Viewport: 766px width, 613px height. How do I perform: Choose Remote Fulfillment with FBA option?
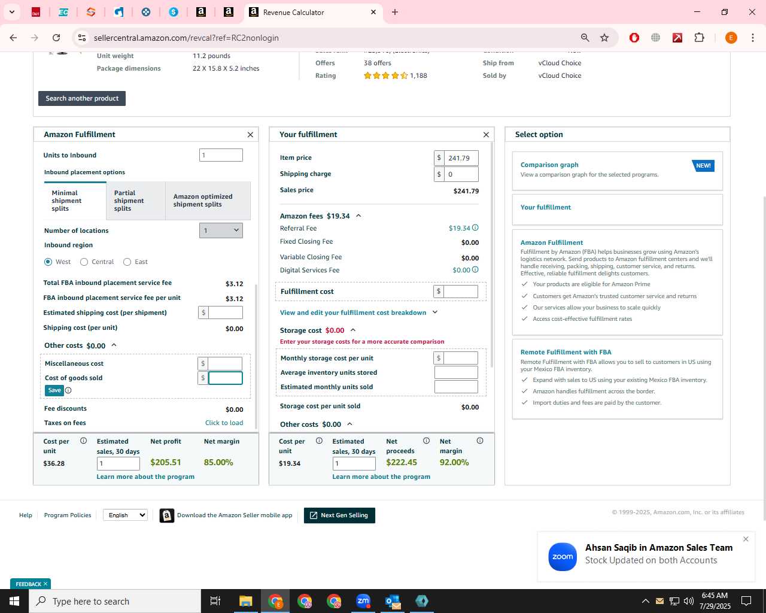point(618,379)
